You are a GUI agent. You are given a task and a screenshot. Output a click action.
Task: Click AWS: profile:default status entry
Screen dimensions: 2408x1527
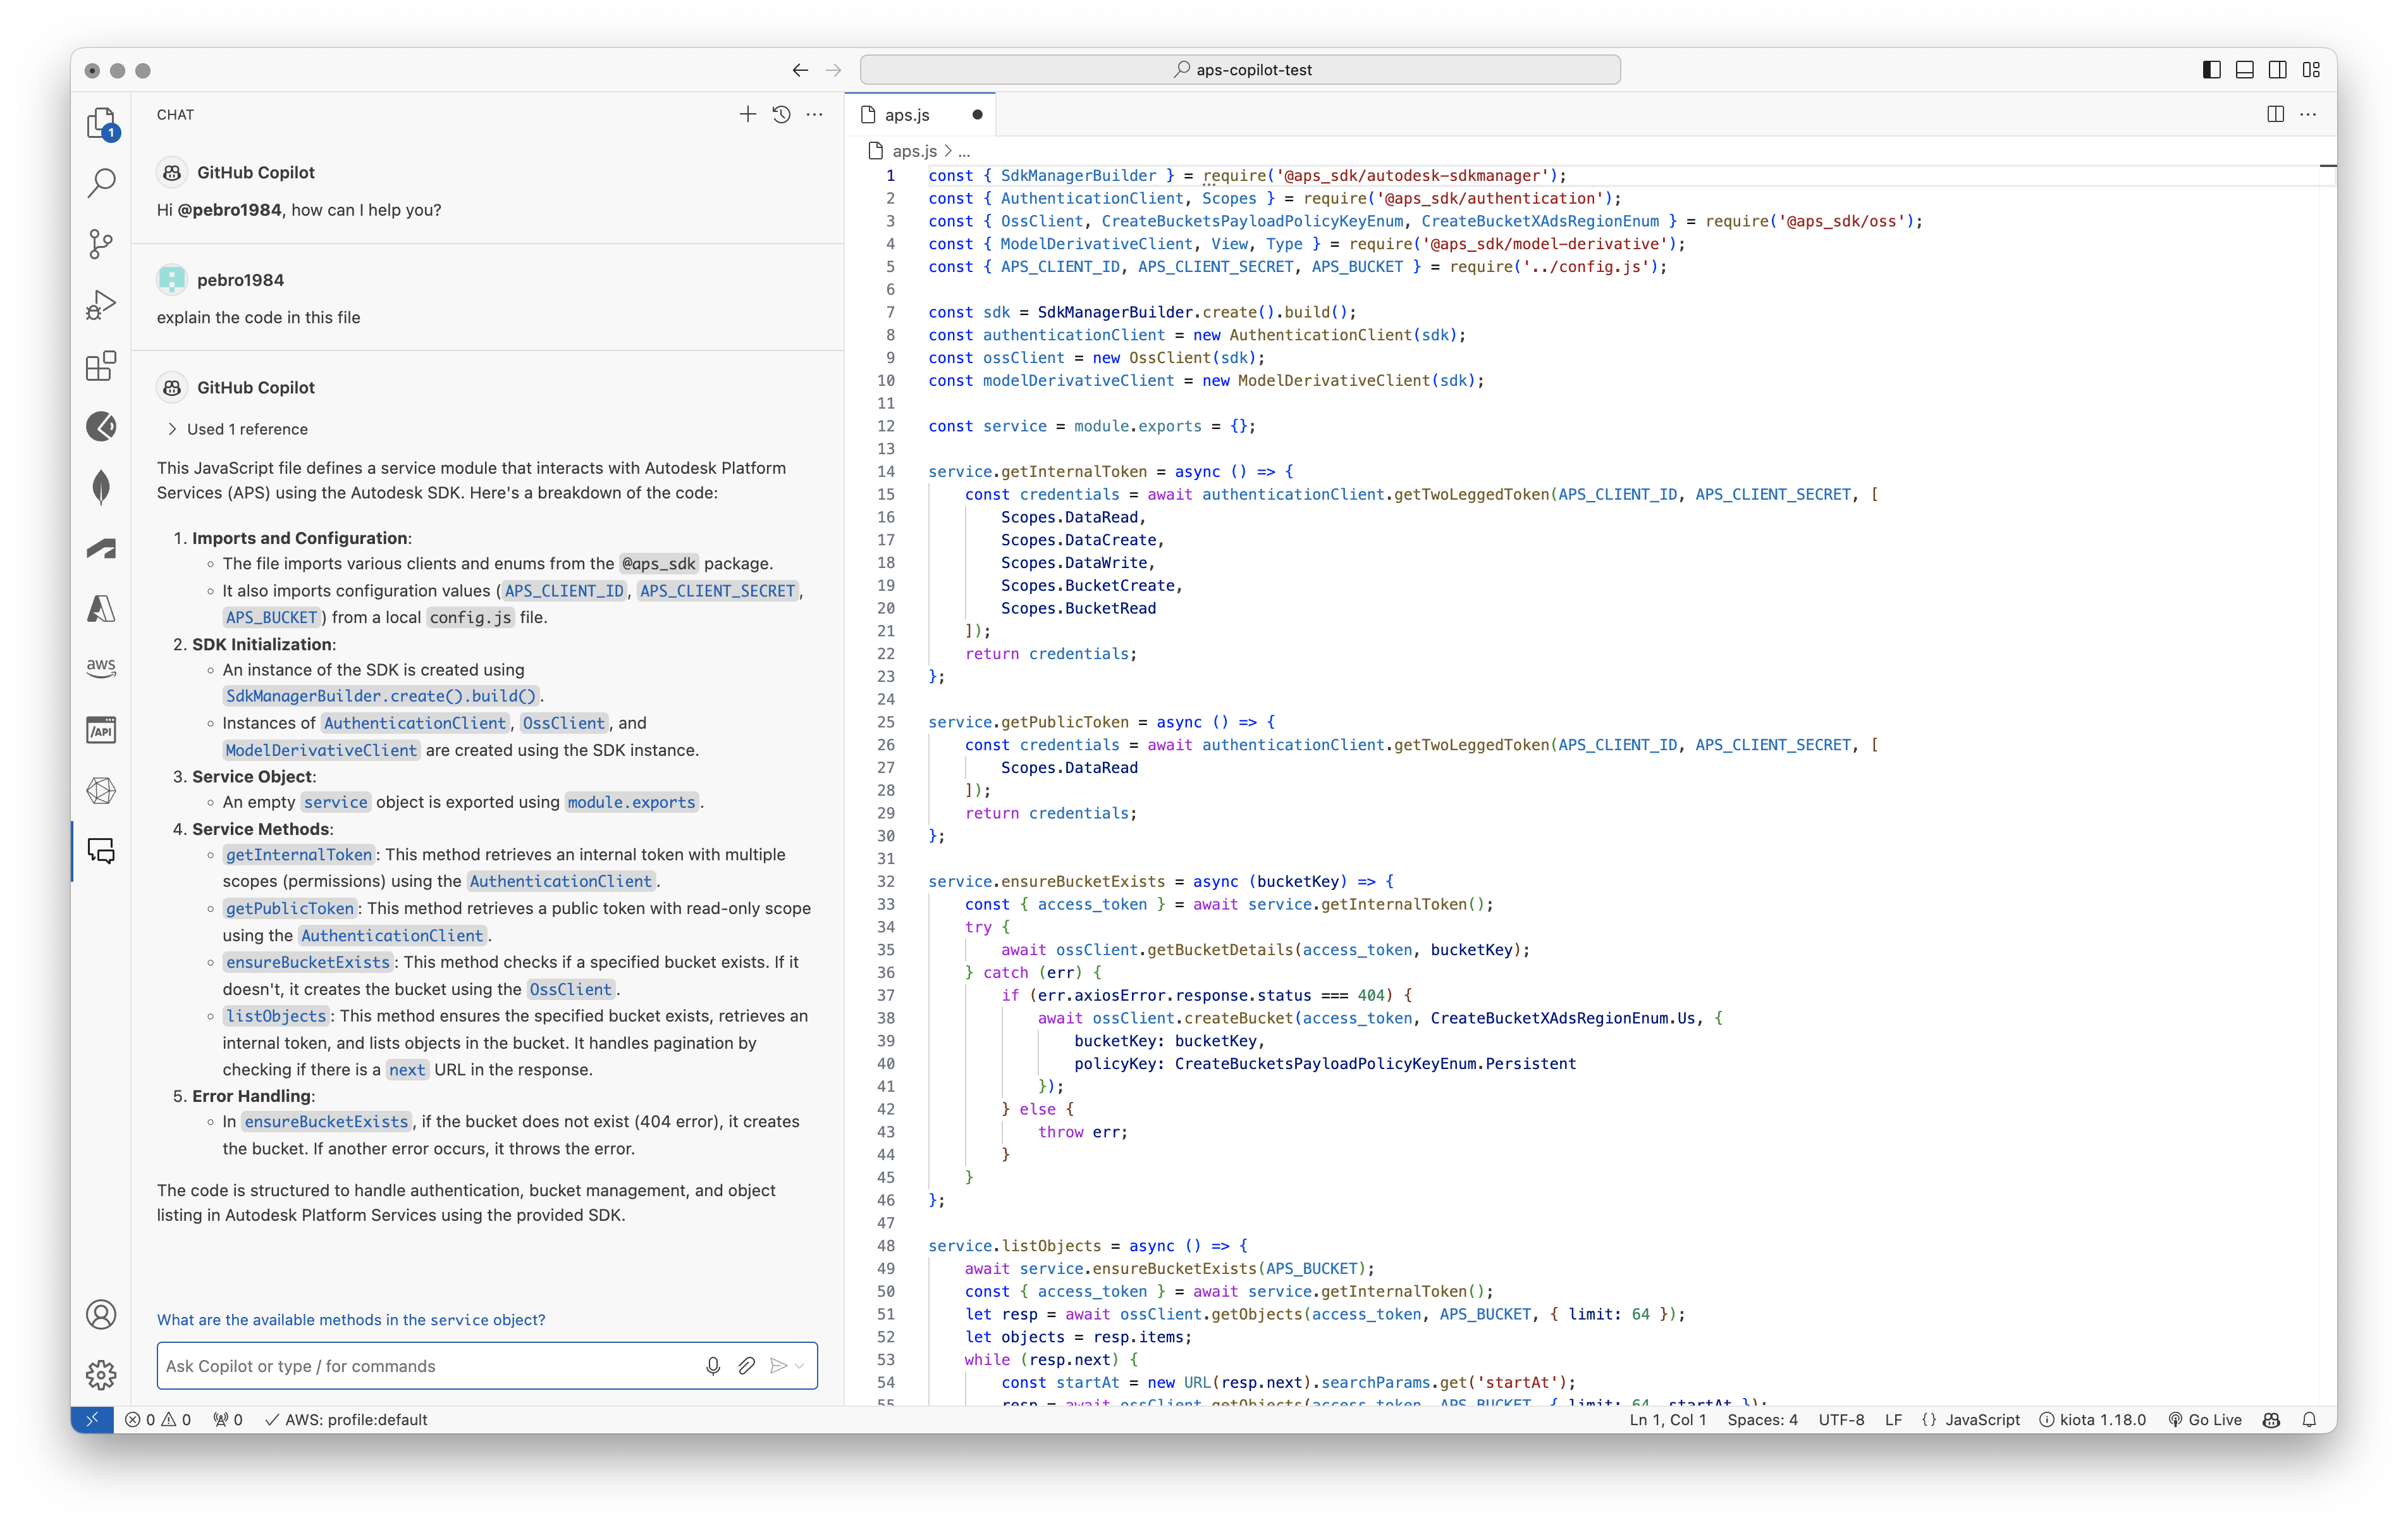(346, 1420)
